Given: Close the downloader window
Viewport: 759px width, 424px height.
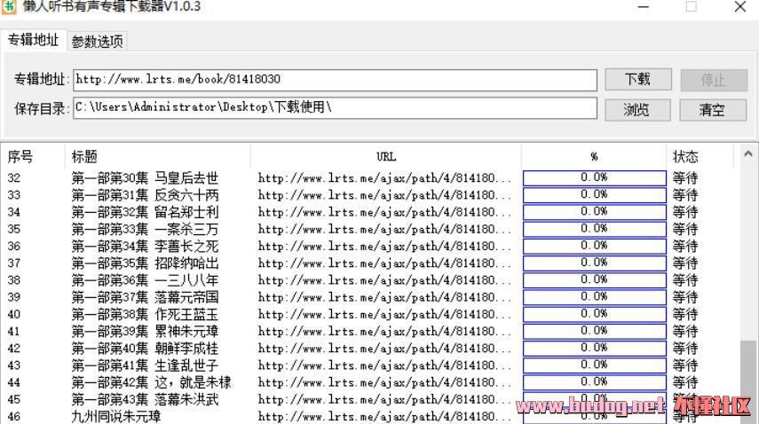Looking at the screenshot, I should point(739,7).
